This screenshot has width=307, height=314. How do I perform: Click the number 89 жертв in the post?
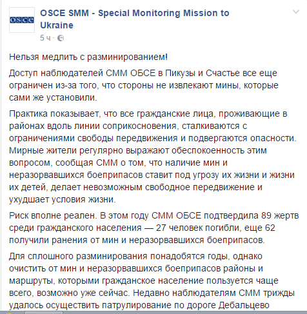point(280,215)
